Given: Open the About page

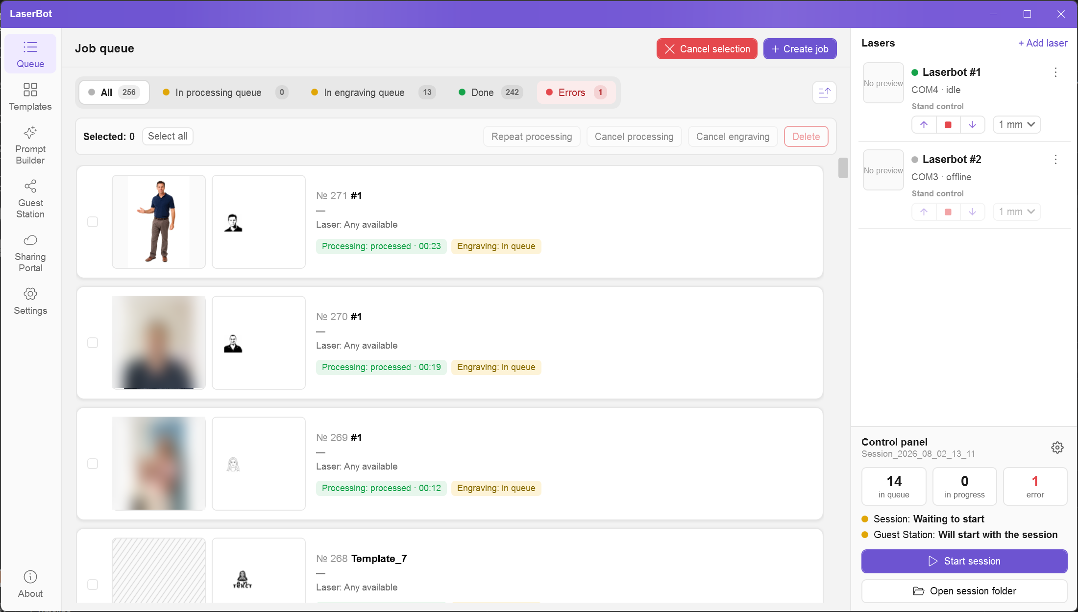Looking at the screenshot, I should 30,584.
